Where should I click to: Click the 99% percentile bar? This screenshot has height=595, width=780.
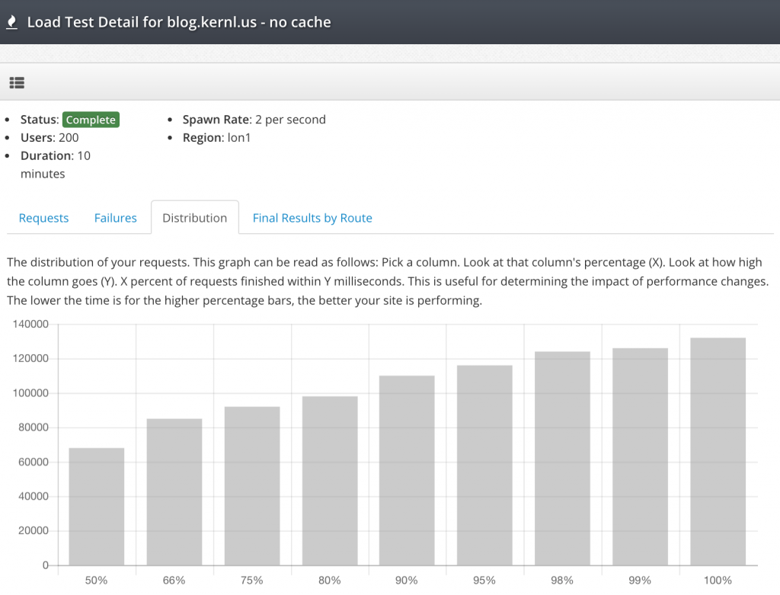640,456
